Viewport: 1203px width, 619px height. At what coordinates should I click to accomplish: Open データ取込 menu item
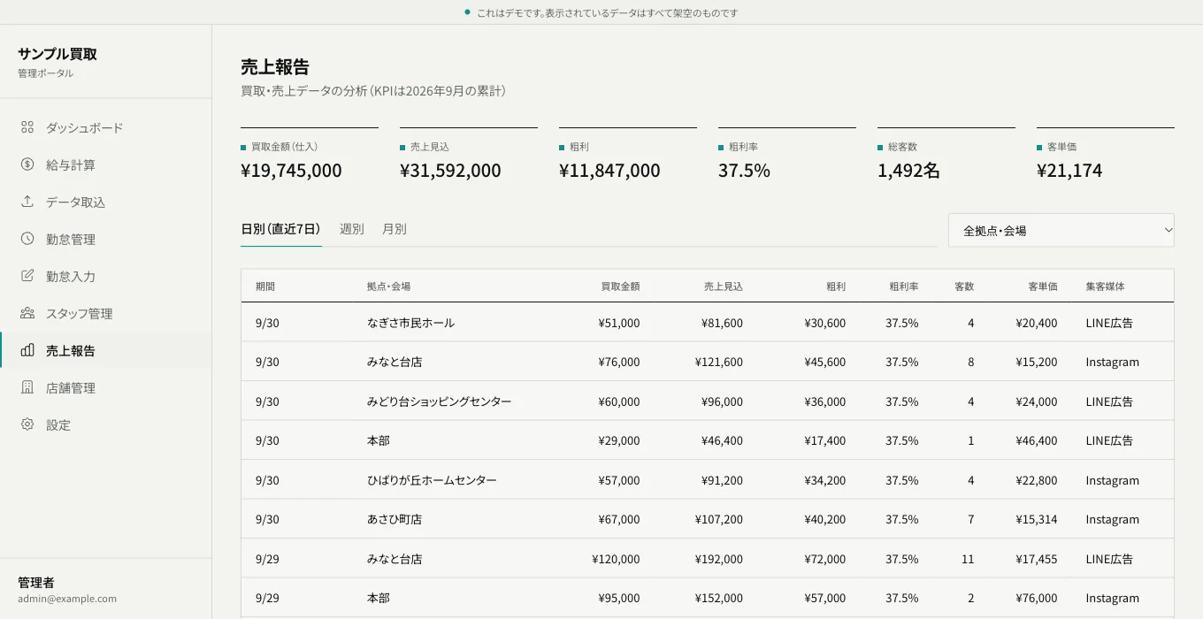point(106,202)
